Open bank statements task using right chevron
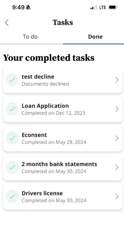 pyautogui.click(x=117, y=167)
